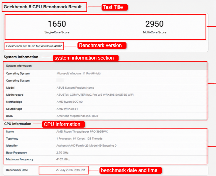This screenshot has height=176, width=216.
Task: Click the "Topology" row label
Action: tap(12, 139)
